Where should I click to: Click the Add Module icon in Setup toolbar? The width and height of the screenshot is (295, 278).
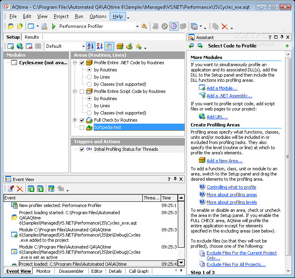[x=11, y=46]
